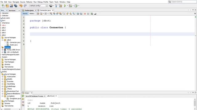Click the Shift Line Left editor icon
This screenshot has height=110, width=197.
(78, 14)
